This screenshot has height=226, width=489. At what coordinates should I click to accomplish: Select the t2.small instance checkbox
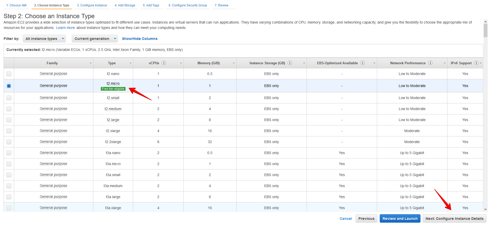click(x=9, y=98)
